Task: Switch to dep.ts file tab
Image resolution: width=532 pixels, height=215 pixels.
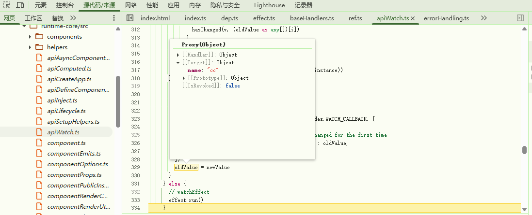Action: click(230, 18)
